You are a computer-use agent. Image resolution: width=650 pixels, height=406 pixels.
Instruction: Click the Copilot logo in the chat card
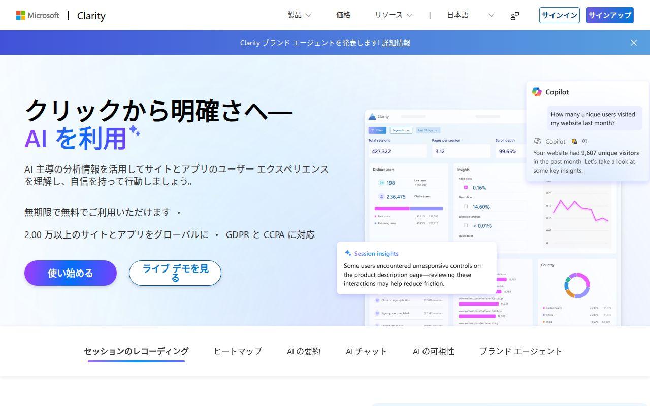537,92
